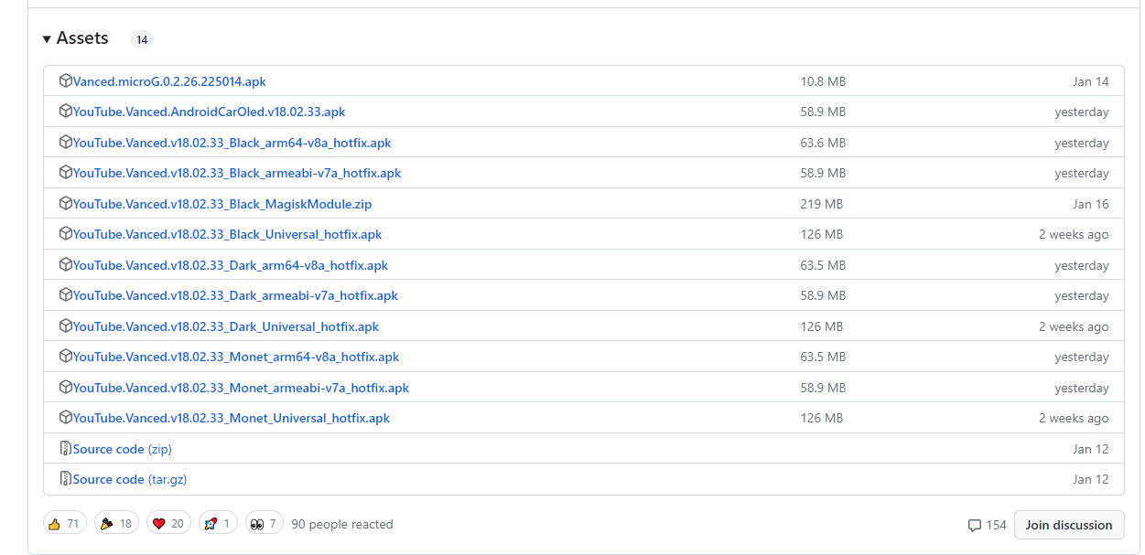Download the Monet_arm64-v8a_hotfix apk

click(x=236, y=357)
